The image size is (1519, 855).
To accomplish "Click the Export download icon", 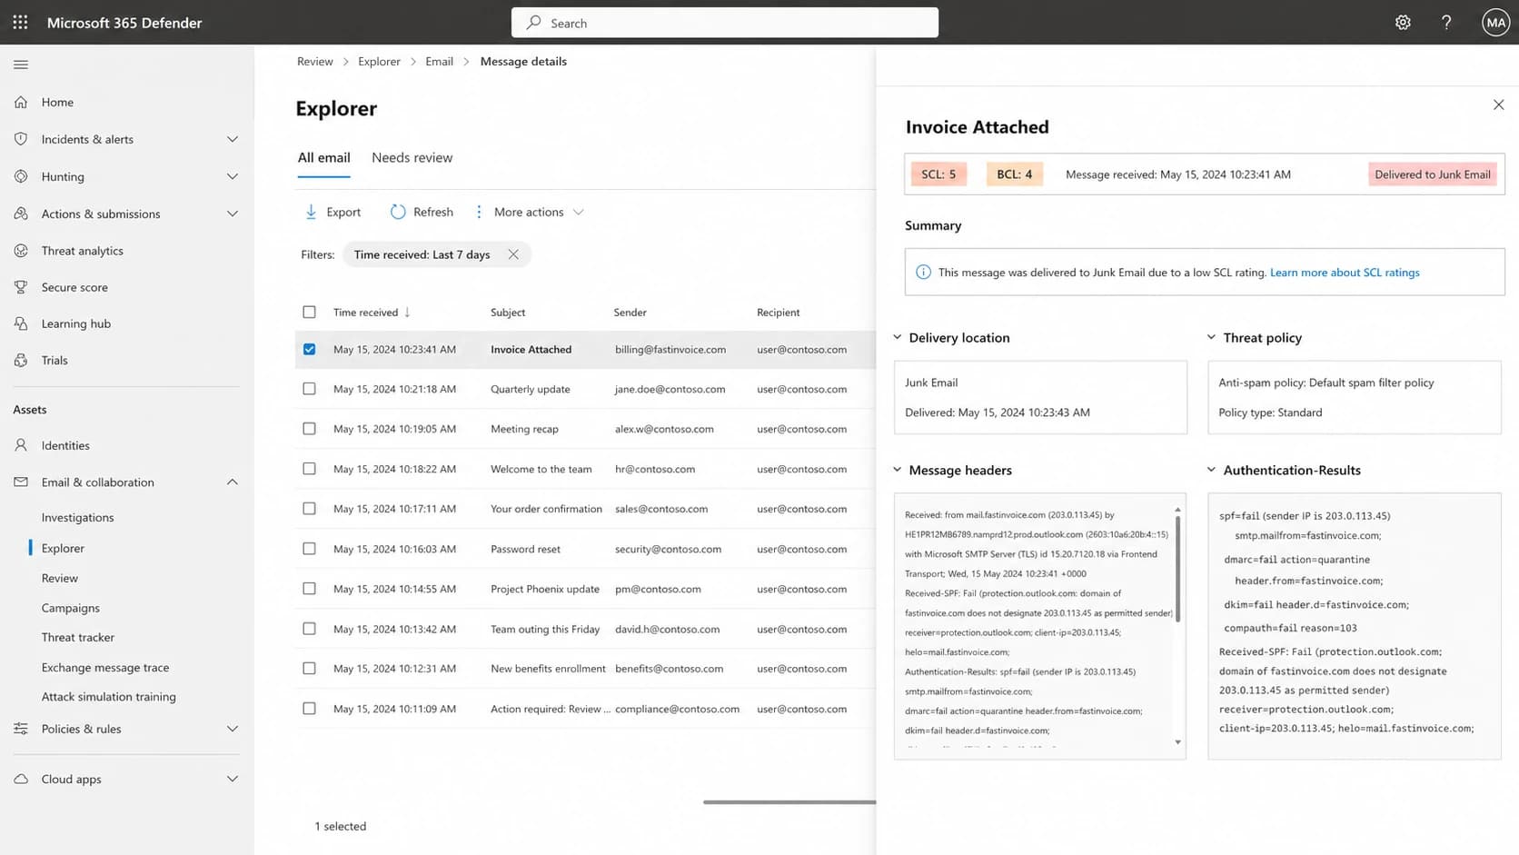I will pos(311,212).
